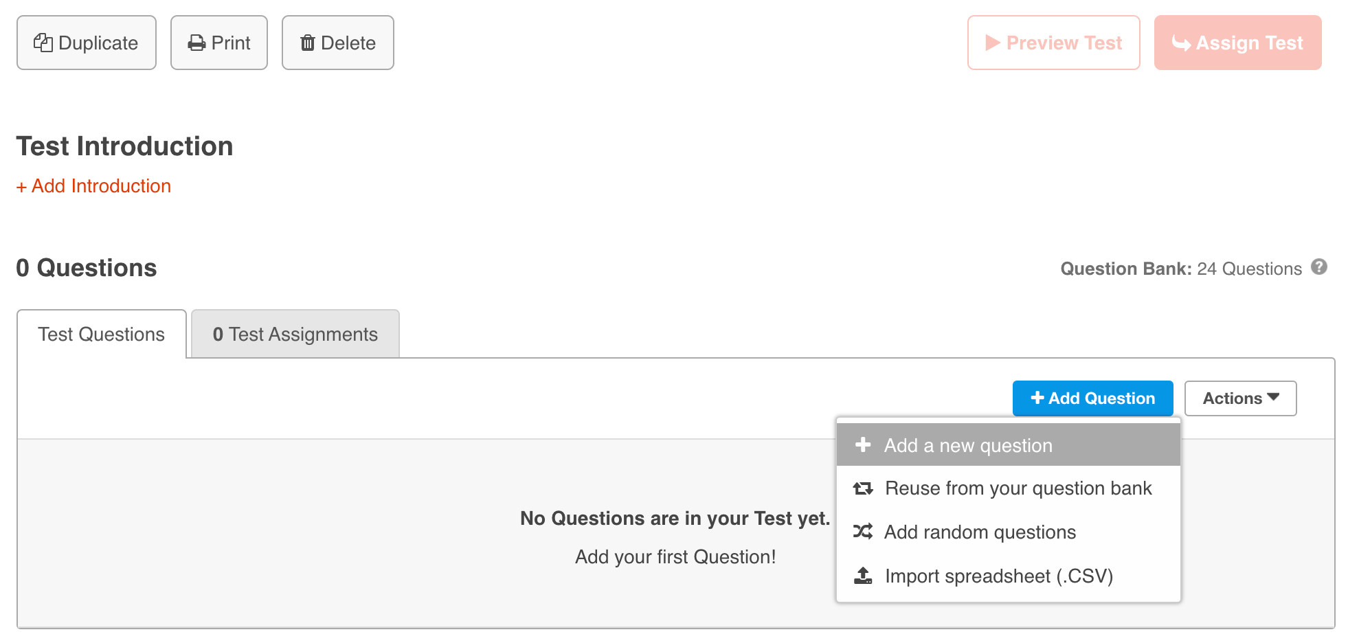1348x643 pixels.
Task: Click the trash can Delete icon
Action: (x=308, y=43)
